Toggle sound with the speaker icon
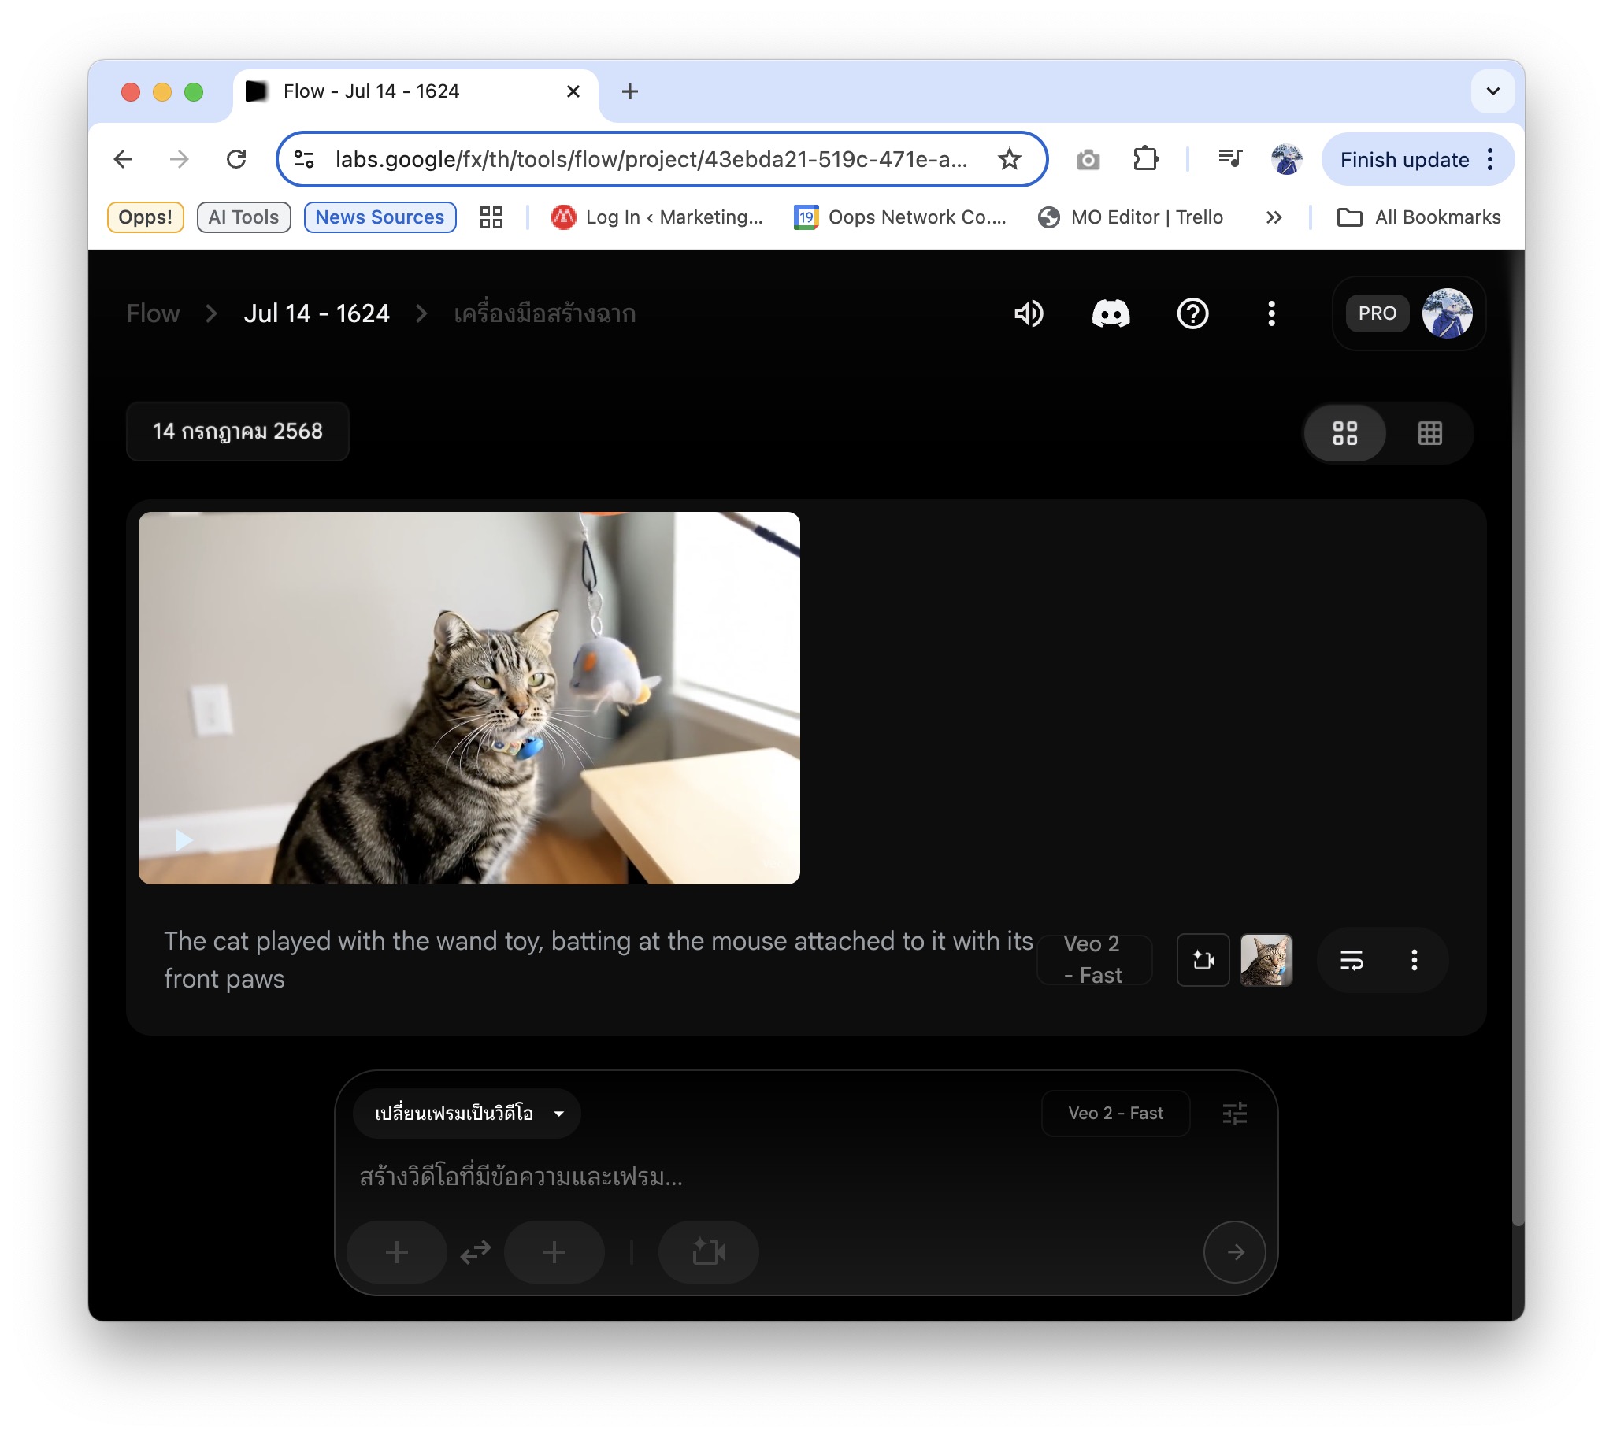The width and height of the screenshot is (1613, 1438). 1028,313
